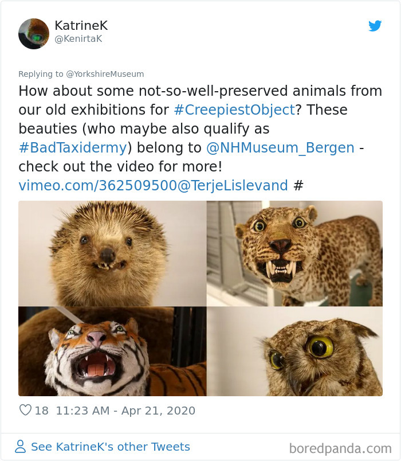Click the Twitter bird icon
The image size is (401, 461).
pyautogui.click(x=376, y=26)
